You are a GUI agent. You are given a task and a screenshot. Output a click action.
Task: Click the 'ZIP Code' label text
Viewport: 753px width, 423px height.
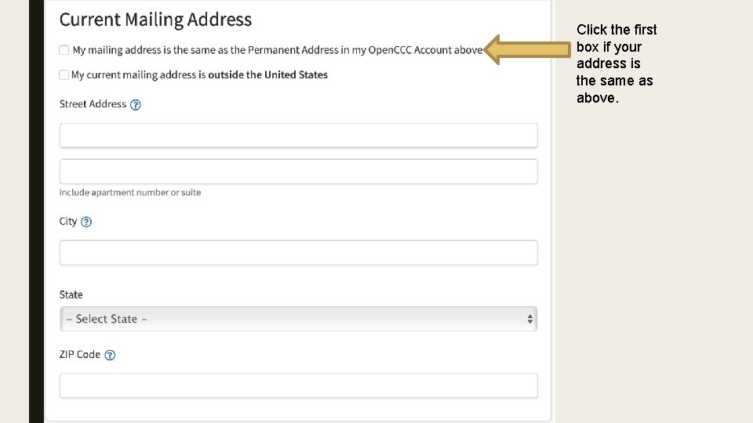(x=80, y=354)
